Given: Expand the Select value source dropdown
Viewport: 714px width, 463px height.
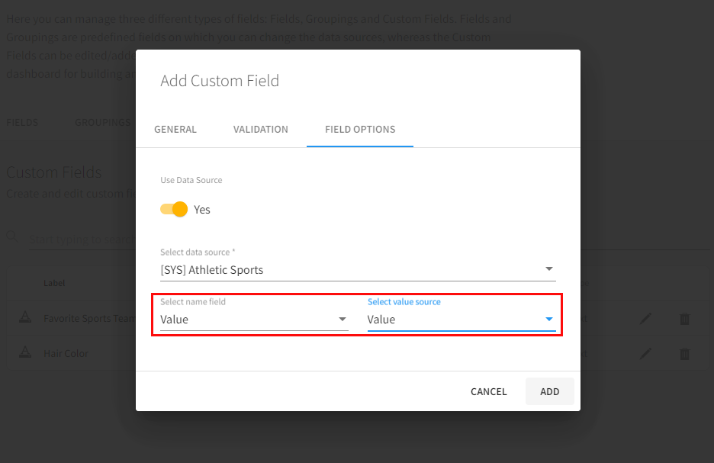Looking at the screenshot, I should coord(460,320).
